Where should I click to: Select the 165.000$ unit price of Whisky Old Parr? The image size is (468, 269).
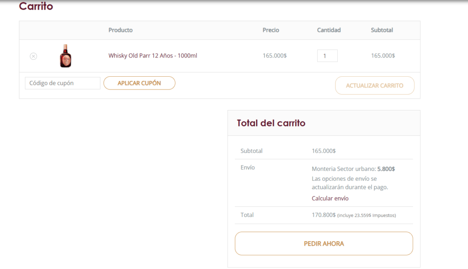[275, 55]
